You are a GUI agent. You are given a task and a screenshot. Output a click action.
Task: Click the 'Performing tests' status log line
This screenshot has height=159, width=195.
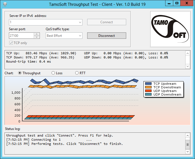(x=65, y=144)
